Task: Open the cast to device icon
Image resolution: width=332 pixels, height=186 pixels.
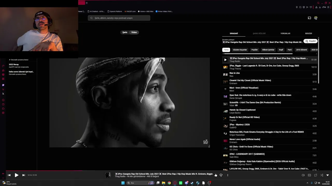Action: tap(309, 18)
